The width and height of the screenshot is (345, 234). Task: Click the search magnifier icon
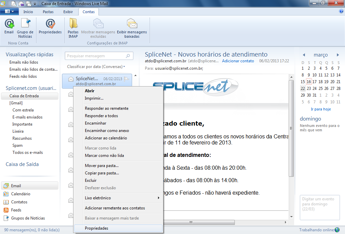(x=128, y=56)
